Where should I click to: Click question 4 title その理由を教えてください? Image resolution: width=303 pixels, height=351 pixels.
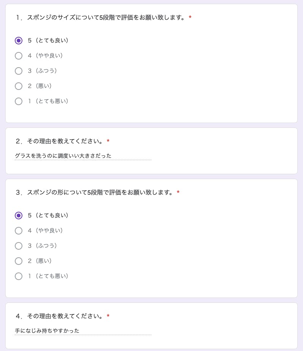tap(60, 316)
